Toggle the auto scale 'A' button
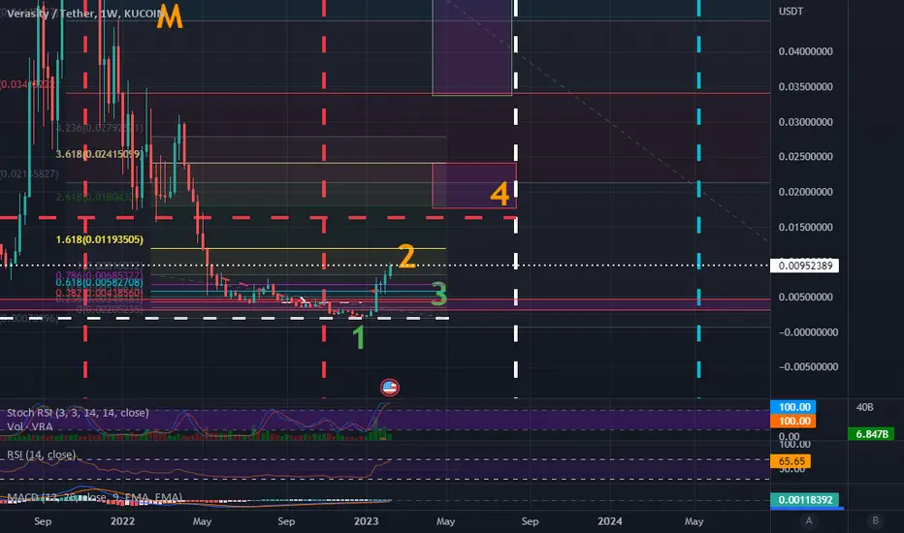 click(x=809, y=521)
